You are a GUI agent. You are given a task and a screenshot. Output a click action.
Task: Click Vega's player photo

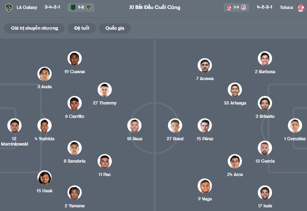(x=205, y=186)
